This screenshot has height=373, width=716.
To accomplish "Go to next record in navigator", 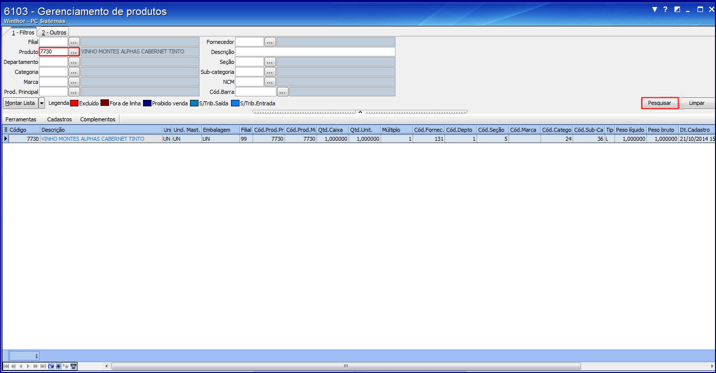I will point(28,367).
